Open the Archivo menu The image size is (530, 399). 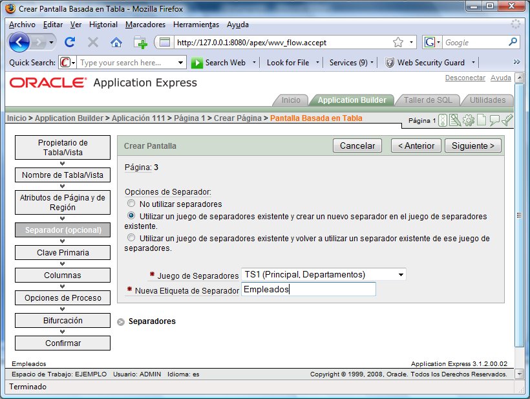click(22, 25)
